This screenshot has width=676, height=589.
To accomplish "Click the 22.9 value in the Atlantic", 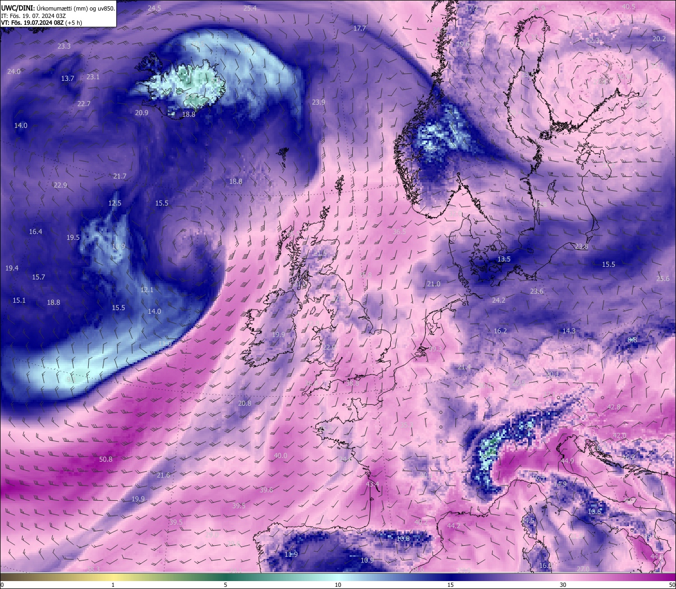I will coord(60,185).
